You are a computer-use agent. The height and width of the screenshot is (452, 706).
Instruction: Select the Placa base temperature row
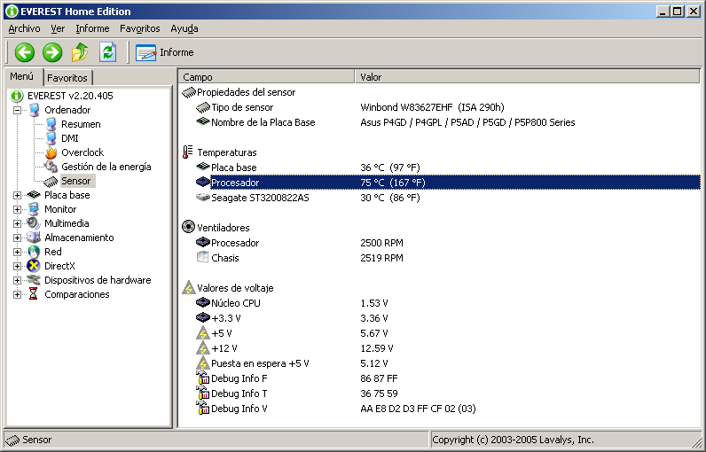click(233, 168)
